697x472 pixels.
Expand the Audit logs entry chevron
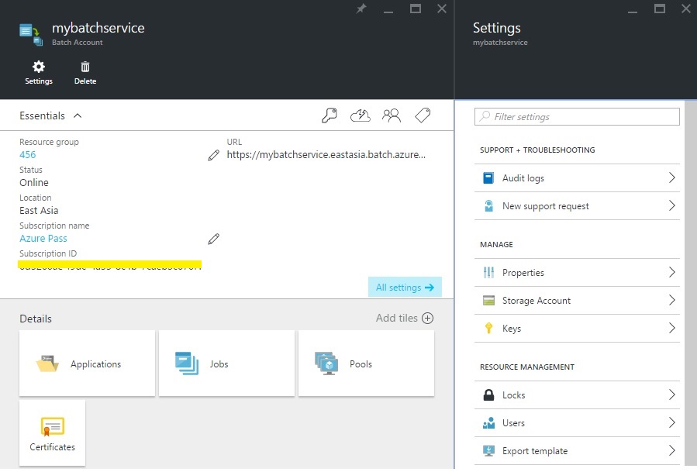[x=671, y=178]
